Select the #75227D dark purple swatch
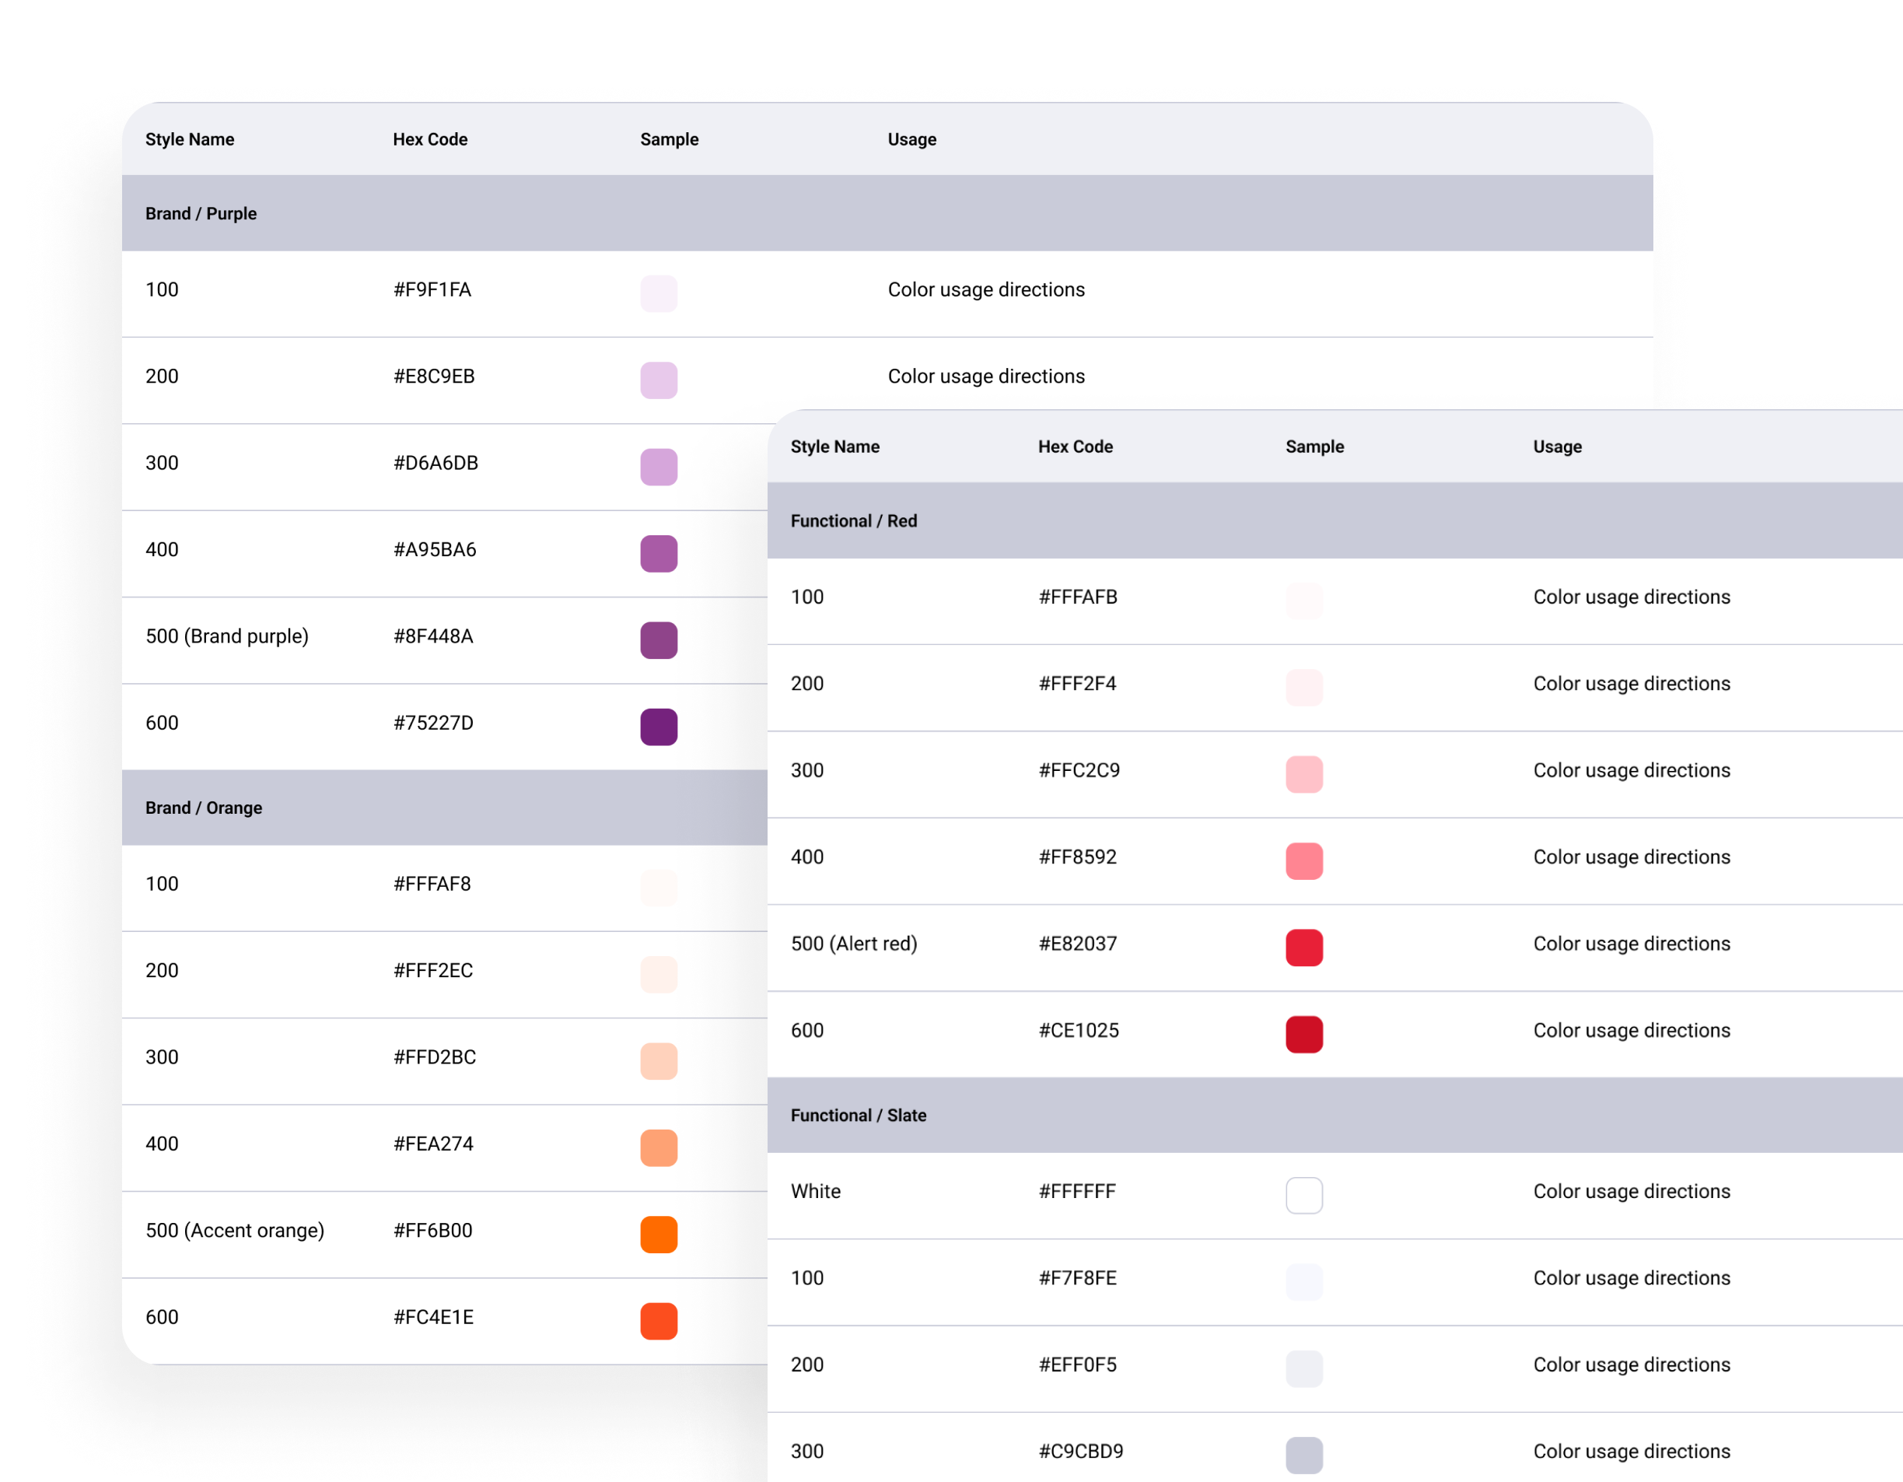This screenshot has width=1903, height=1482. tap(659, 726)
